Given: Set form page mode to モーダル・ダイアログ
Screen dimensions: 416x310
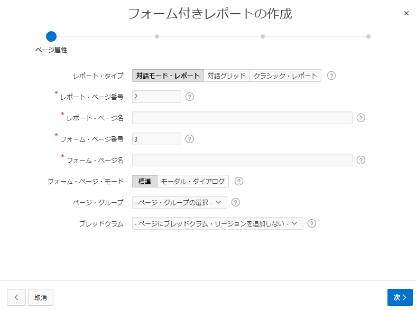Looking at the screenshot, I should (193, 181).
